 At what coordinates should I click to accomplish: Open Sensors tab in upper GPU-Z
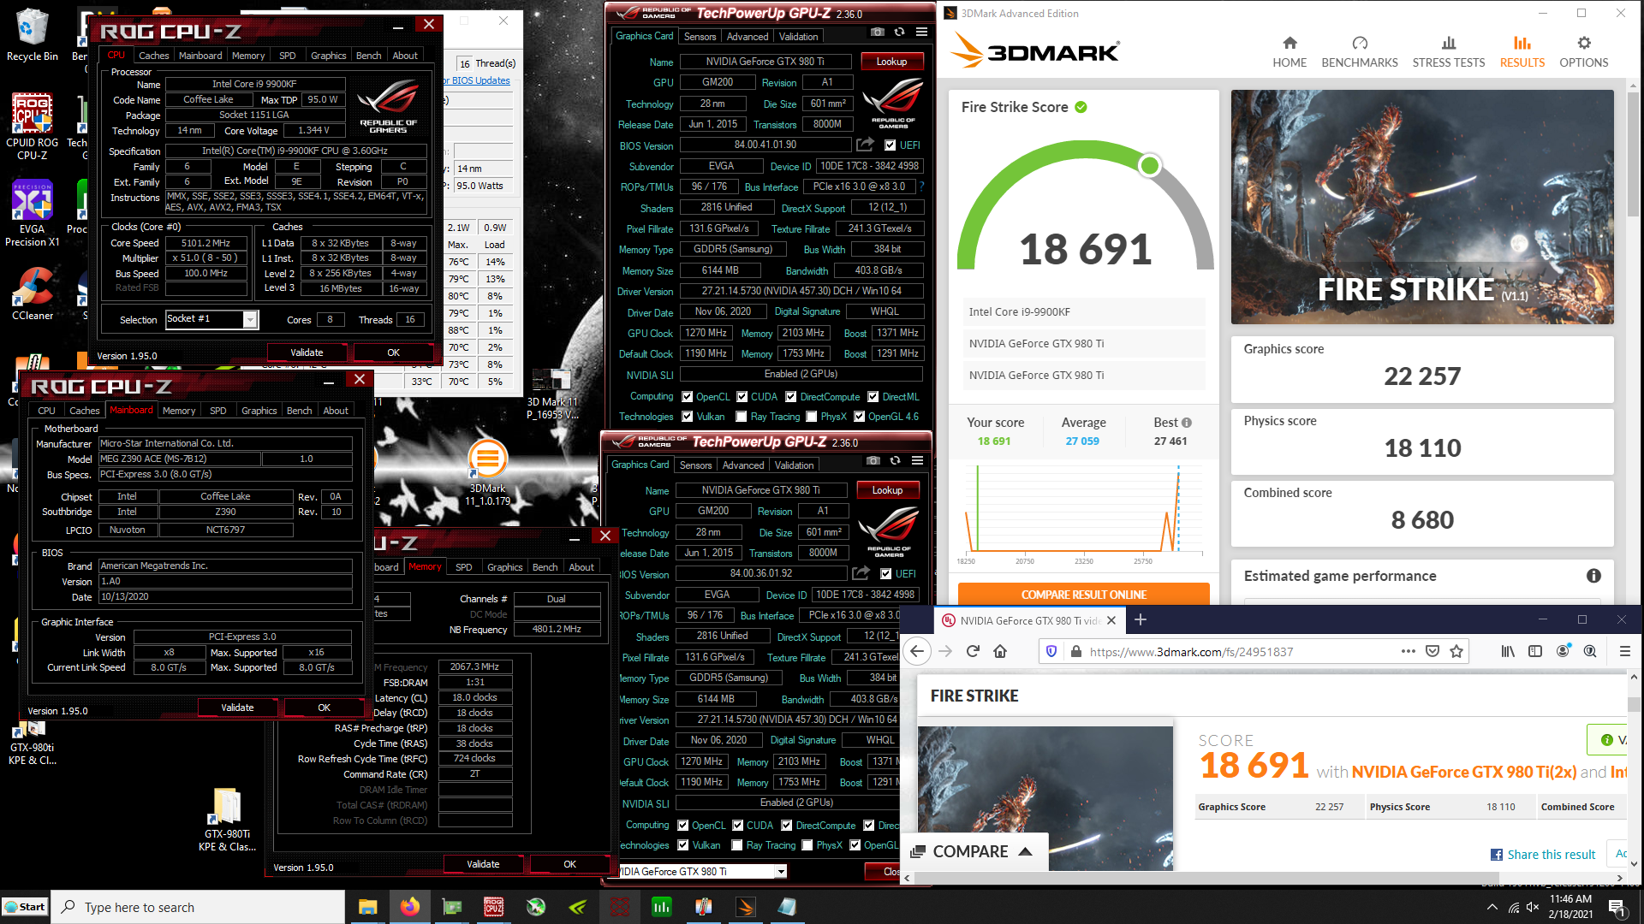[700, 37]
